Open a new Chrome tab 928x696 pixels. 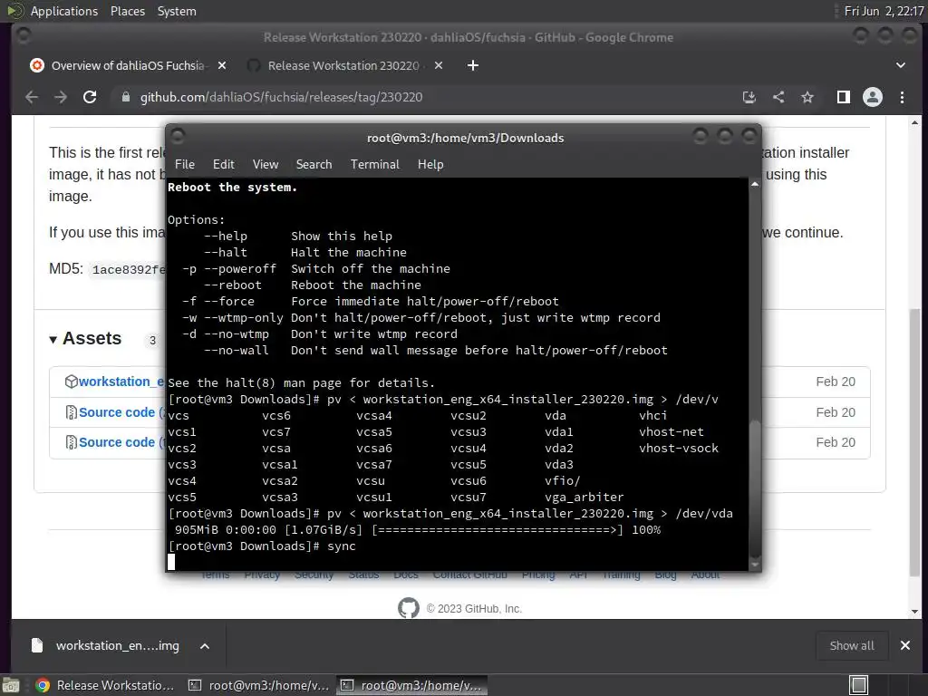[472, 65]
